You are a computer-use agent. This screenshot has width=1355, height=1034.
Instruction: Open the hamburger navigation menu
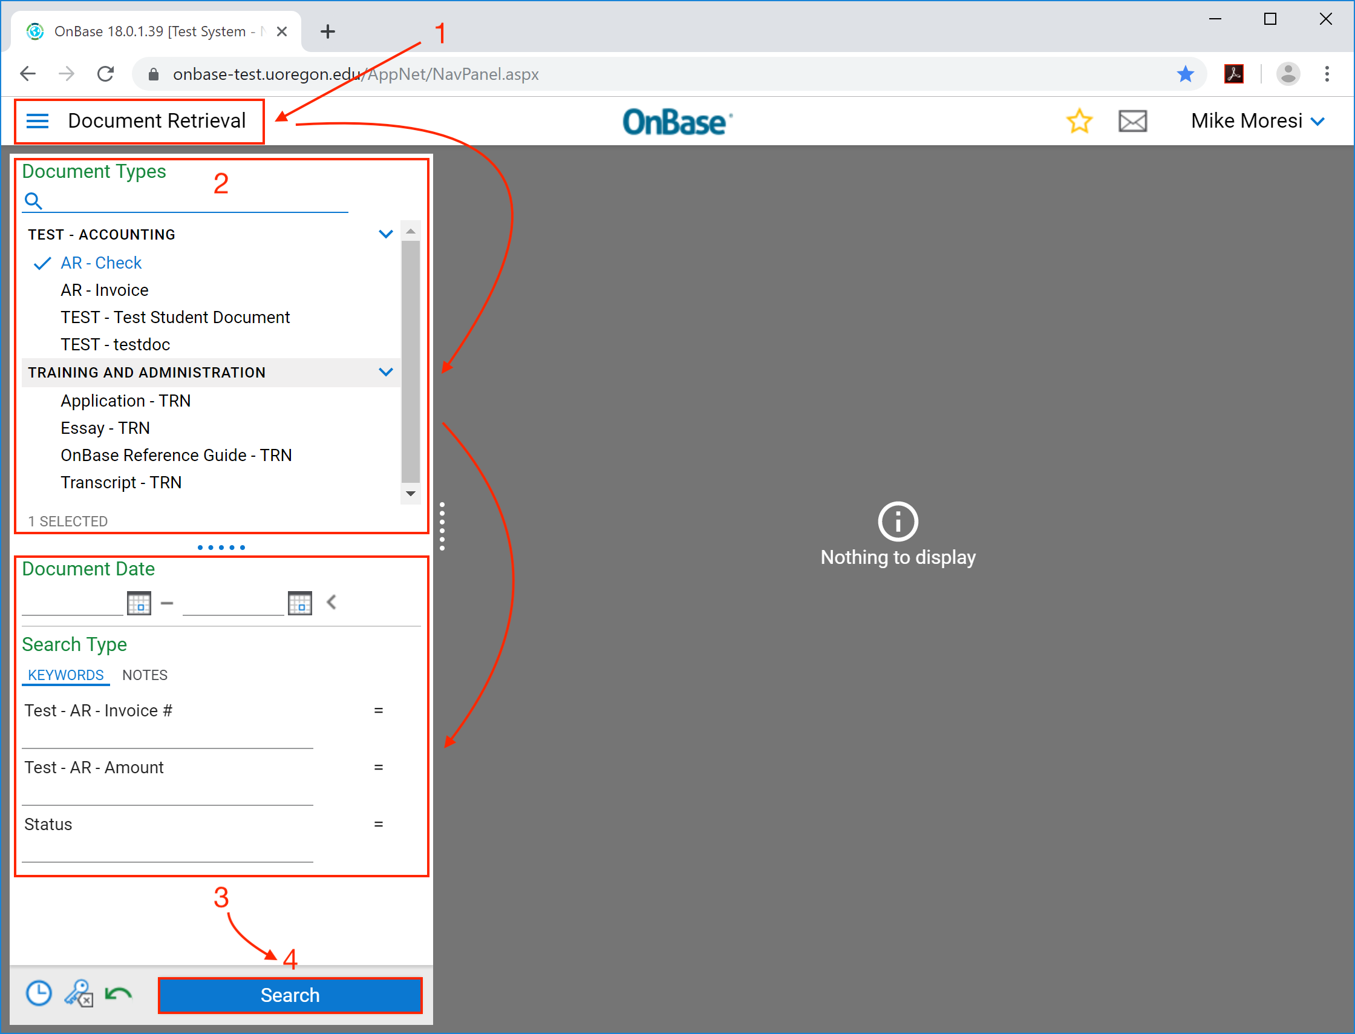tap(38, 121)
